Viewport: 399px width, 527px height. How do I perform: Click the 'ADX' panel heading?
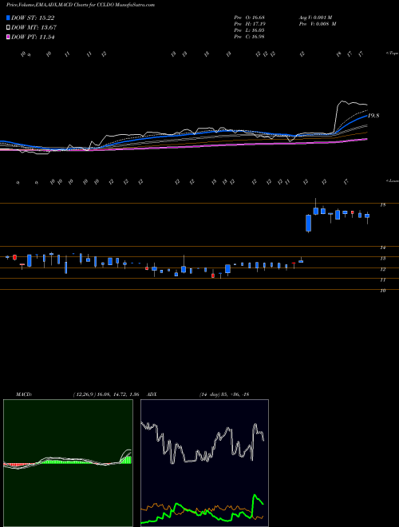pos(152,394)
